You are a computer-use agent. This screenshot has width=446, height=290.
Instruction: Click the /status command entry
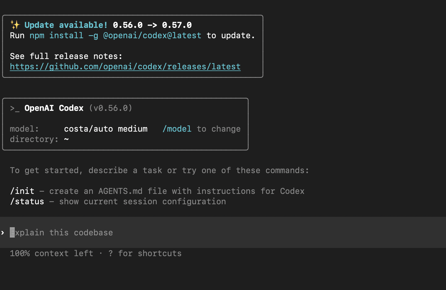point(27,201)
